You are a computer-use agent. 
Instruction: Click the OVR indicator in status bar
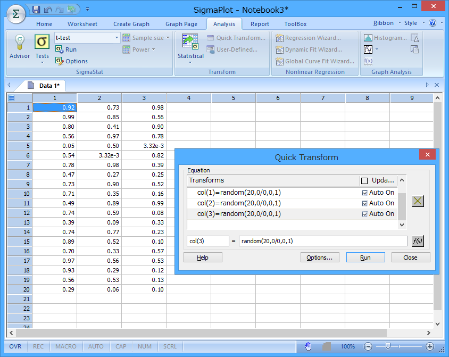[x=15, y=346]
